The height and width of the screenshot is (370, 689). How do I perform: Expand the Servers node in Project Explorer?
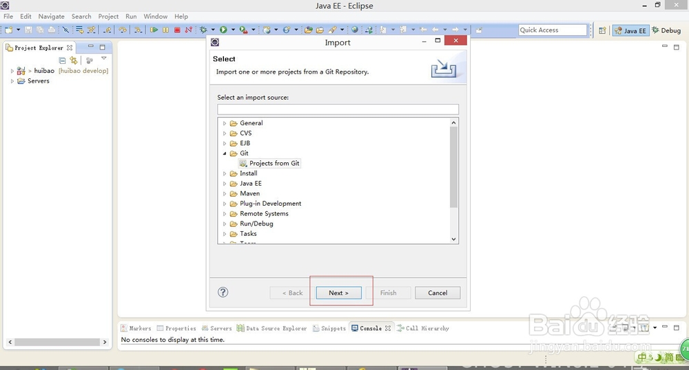12,81
